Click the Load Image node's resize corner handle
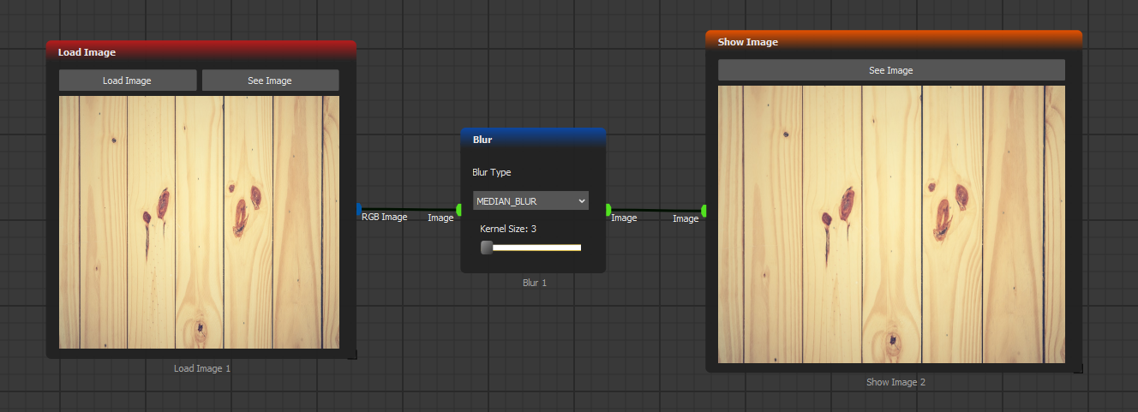This screenshot has height=412, width=1138. point(352,355)
